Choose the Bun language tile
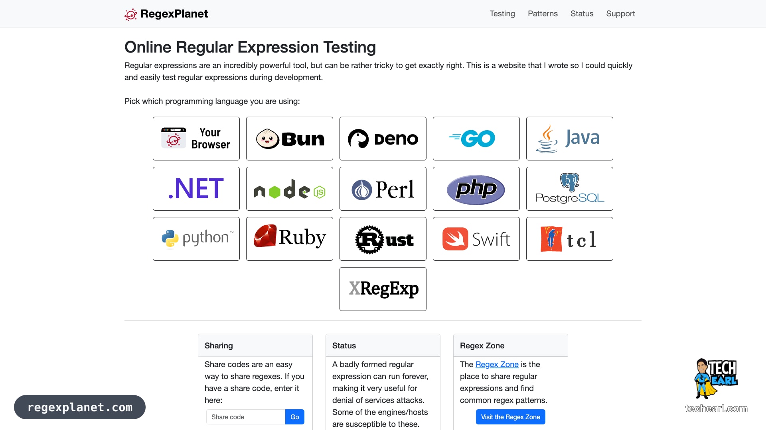Screen dimensions: 766x430 (290, 139)
